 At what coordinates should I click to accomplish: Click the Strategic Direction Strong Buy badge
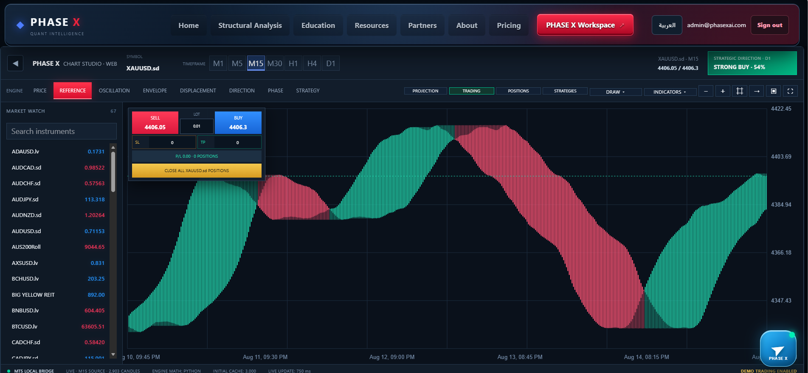752,63
